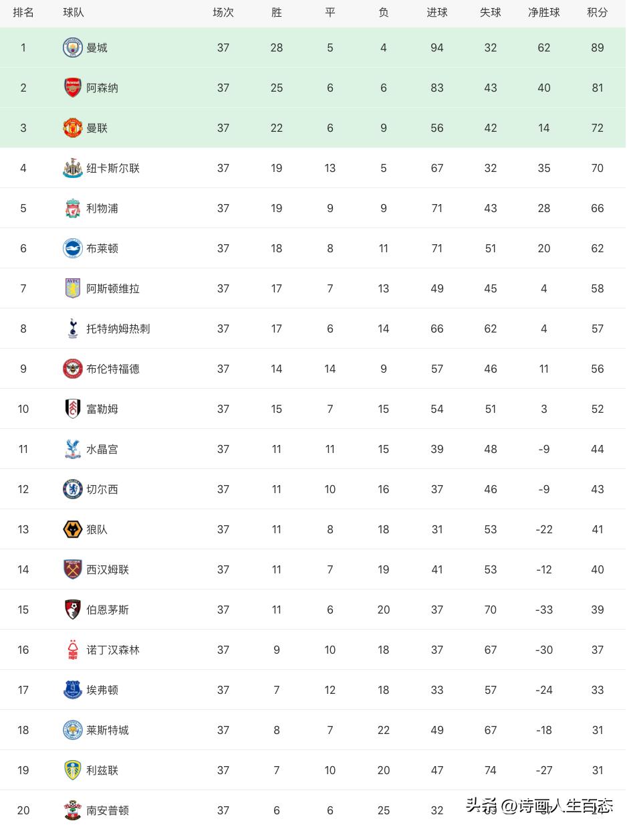The width and height of the screenshot is (627, 827).
Task: Click the 净胜球 column header
Action: point(543,13)
